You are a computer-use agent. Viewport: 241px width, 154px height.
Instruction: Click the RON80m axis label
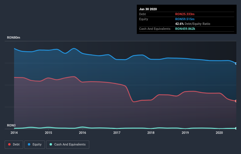(14, 37)
